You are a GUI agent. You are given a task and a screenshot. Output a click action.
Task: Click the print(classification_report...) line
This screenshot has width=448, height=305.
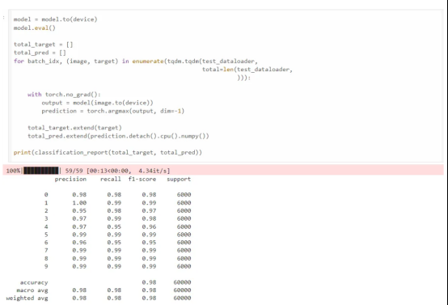108,152
